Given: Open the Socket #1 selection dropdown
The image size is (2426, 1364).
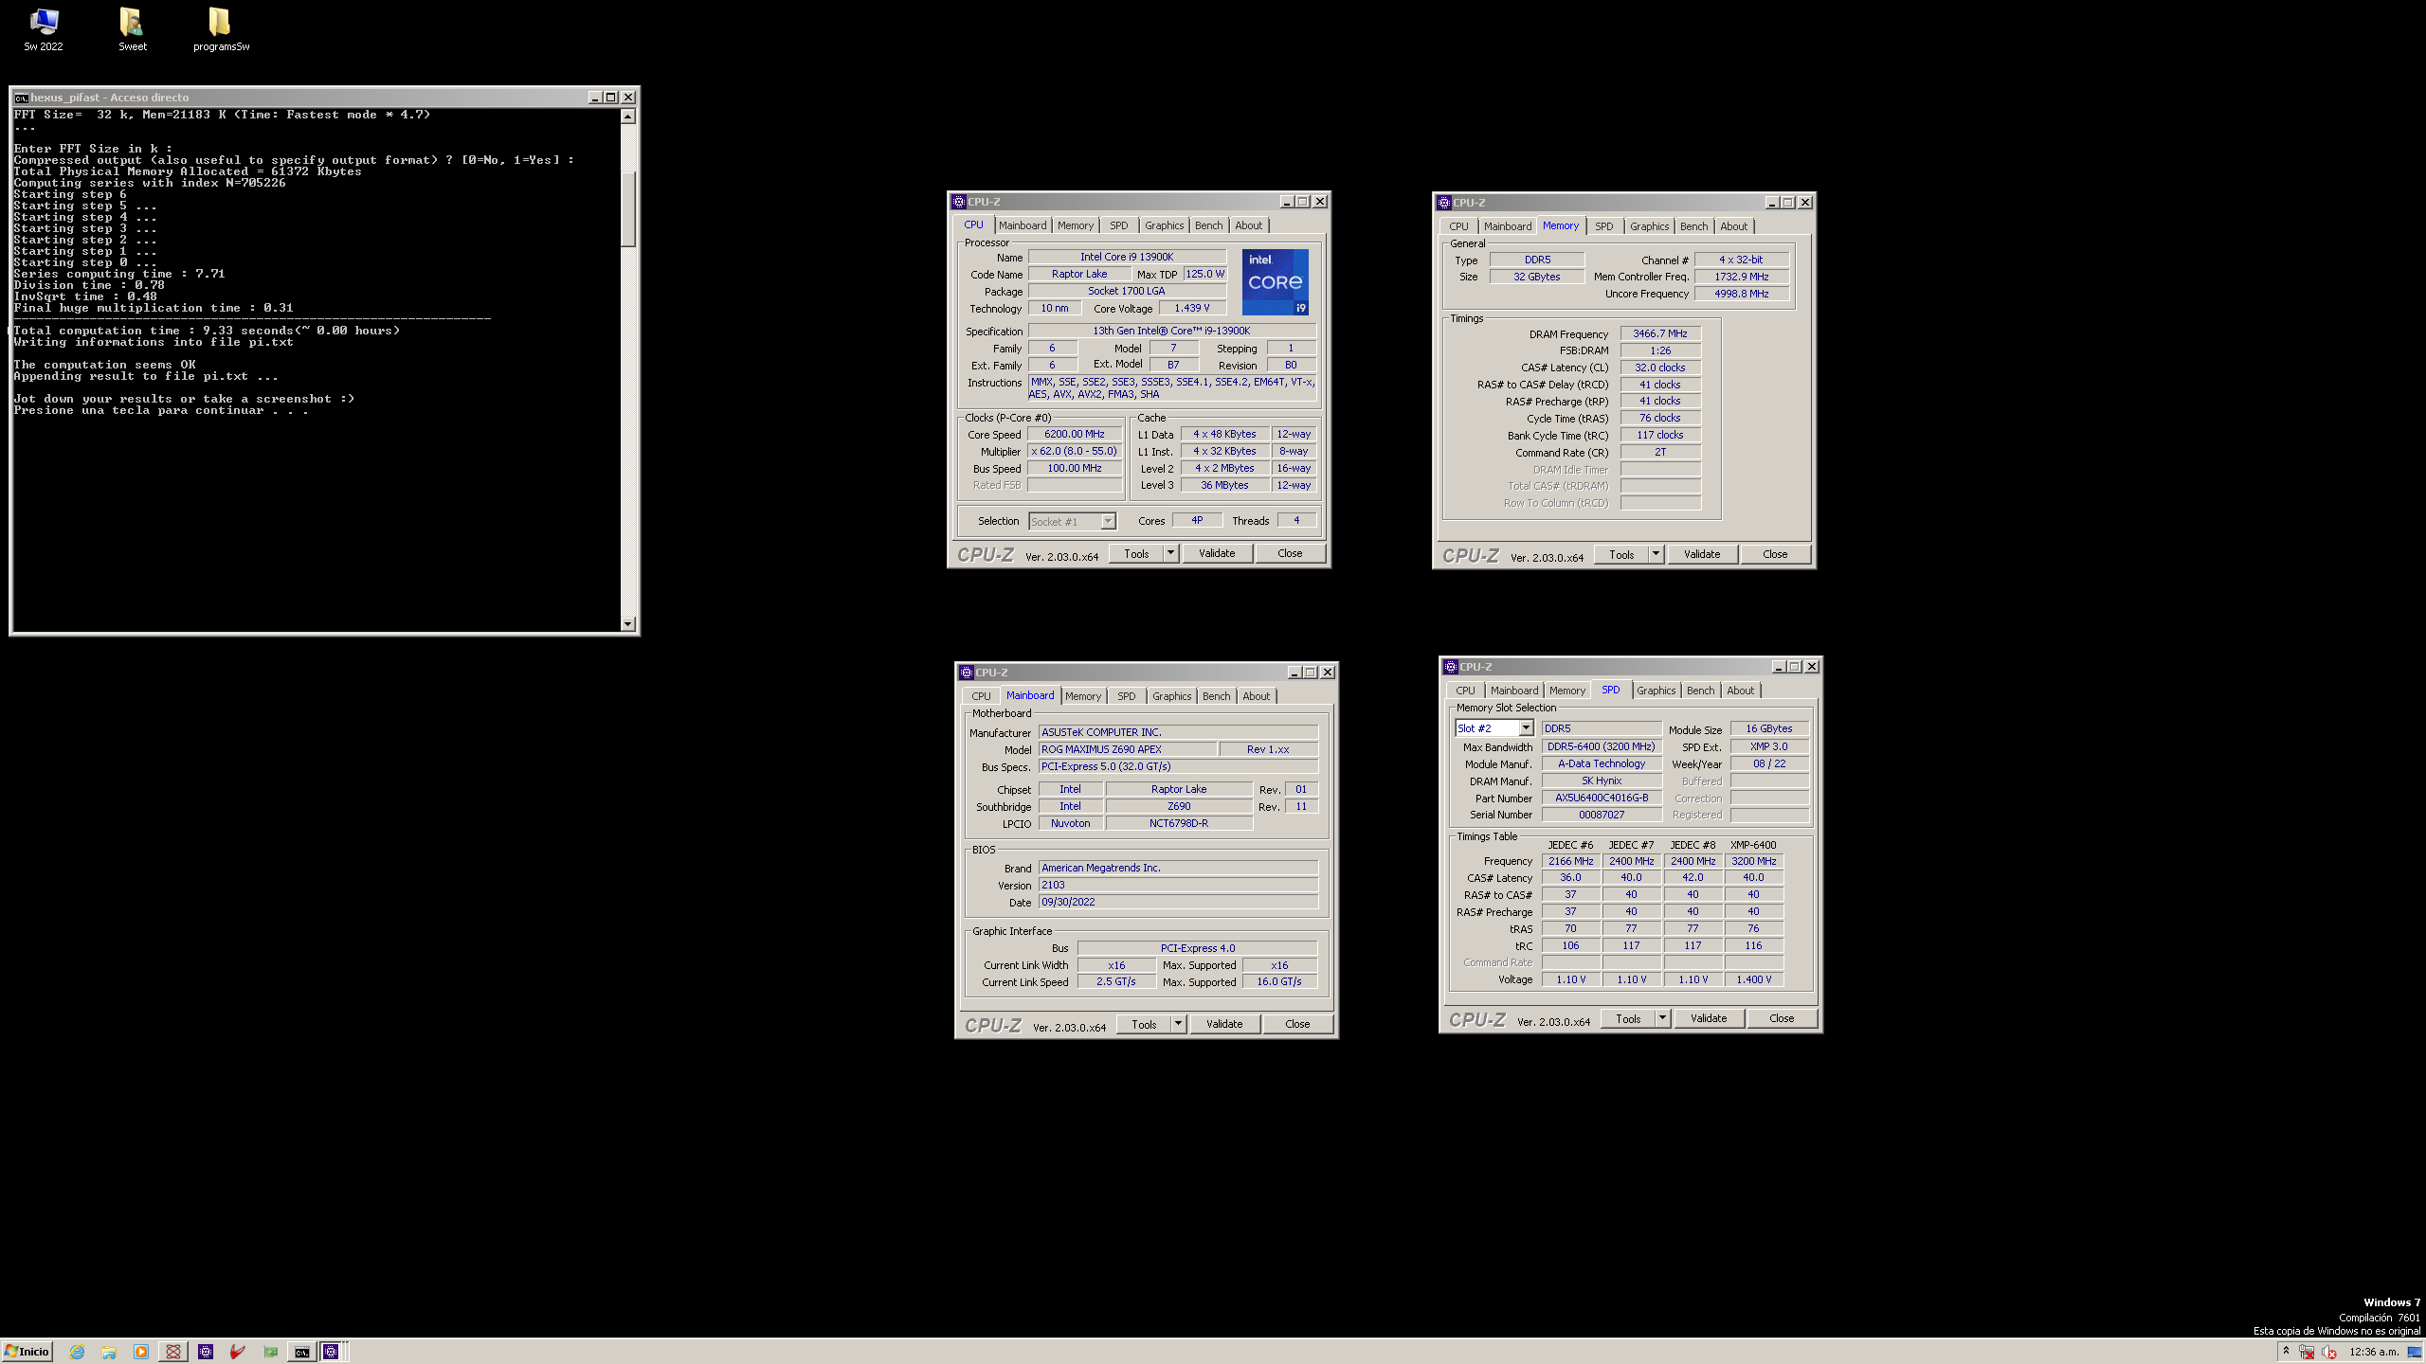Looking at the screenshot, I should pos(1108,522).
